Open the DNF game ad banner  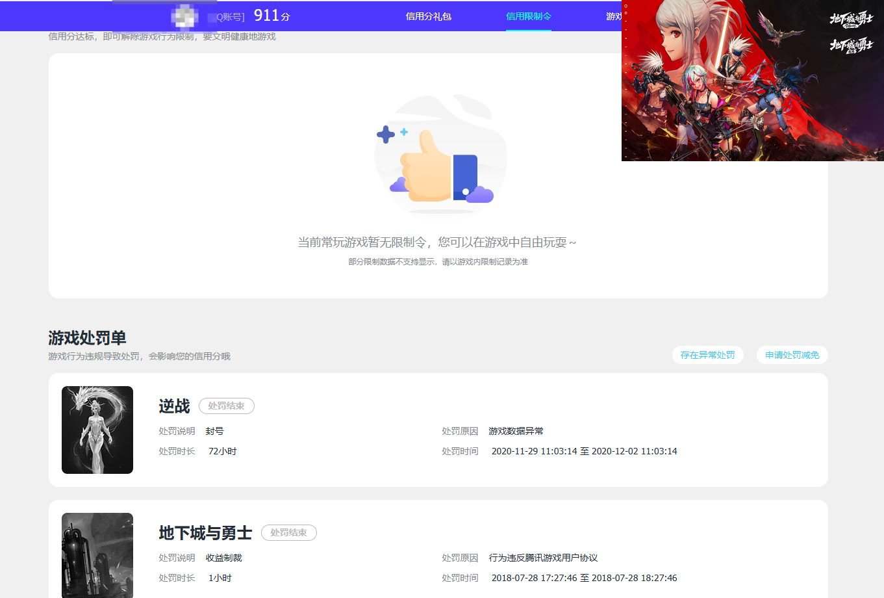tap(753, 80)
